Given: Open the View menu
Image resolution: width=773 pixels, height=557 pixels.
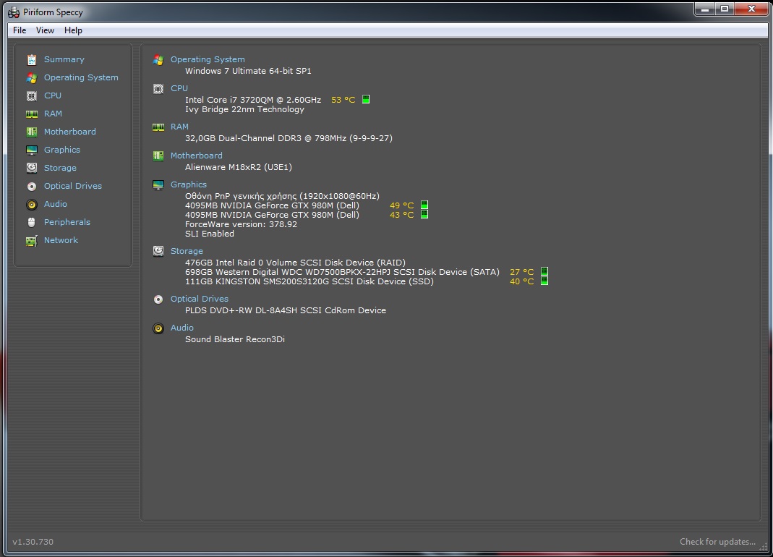Looking at the screenshot, I should click(x=45, y=30).
